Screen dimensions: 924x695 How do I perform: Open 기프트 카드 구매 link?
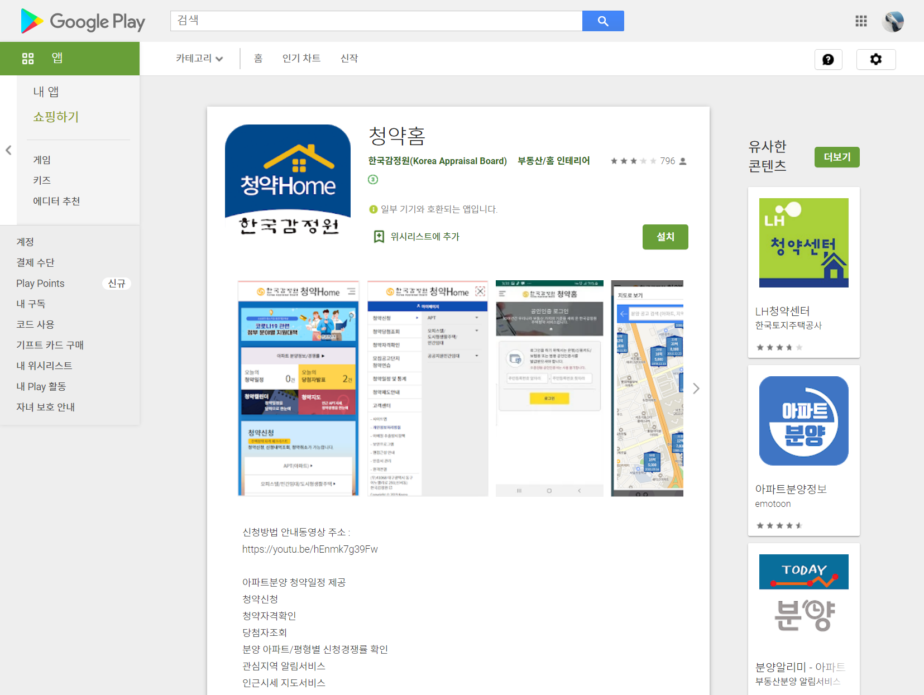click(x=50, y=345)
